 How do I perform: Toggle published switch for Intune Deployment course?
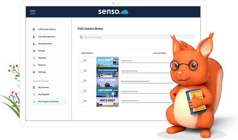pos(83,81)
